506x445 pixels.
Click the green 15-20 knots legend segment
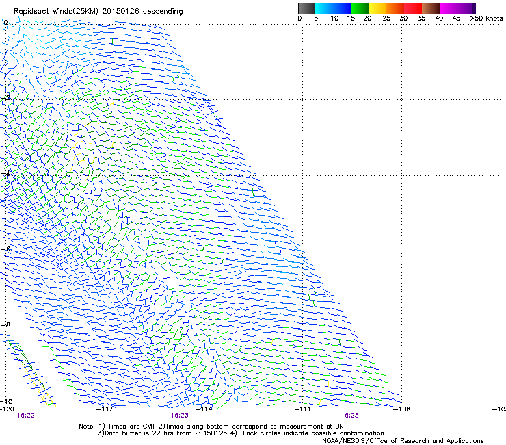(x=360, y=8)
